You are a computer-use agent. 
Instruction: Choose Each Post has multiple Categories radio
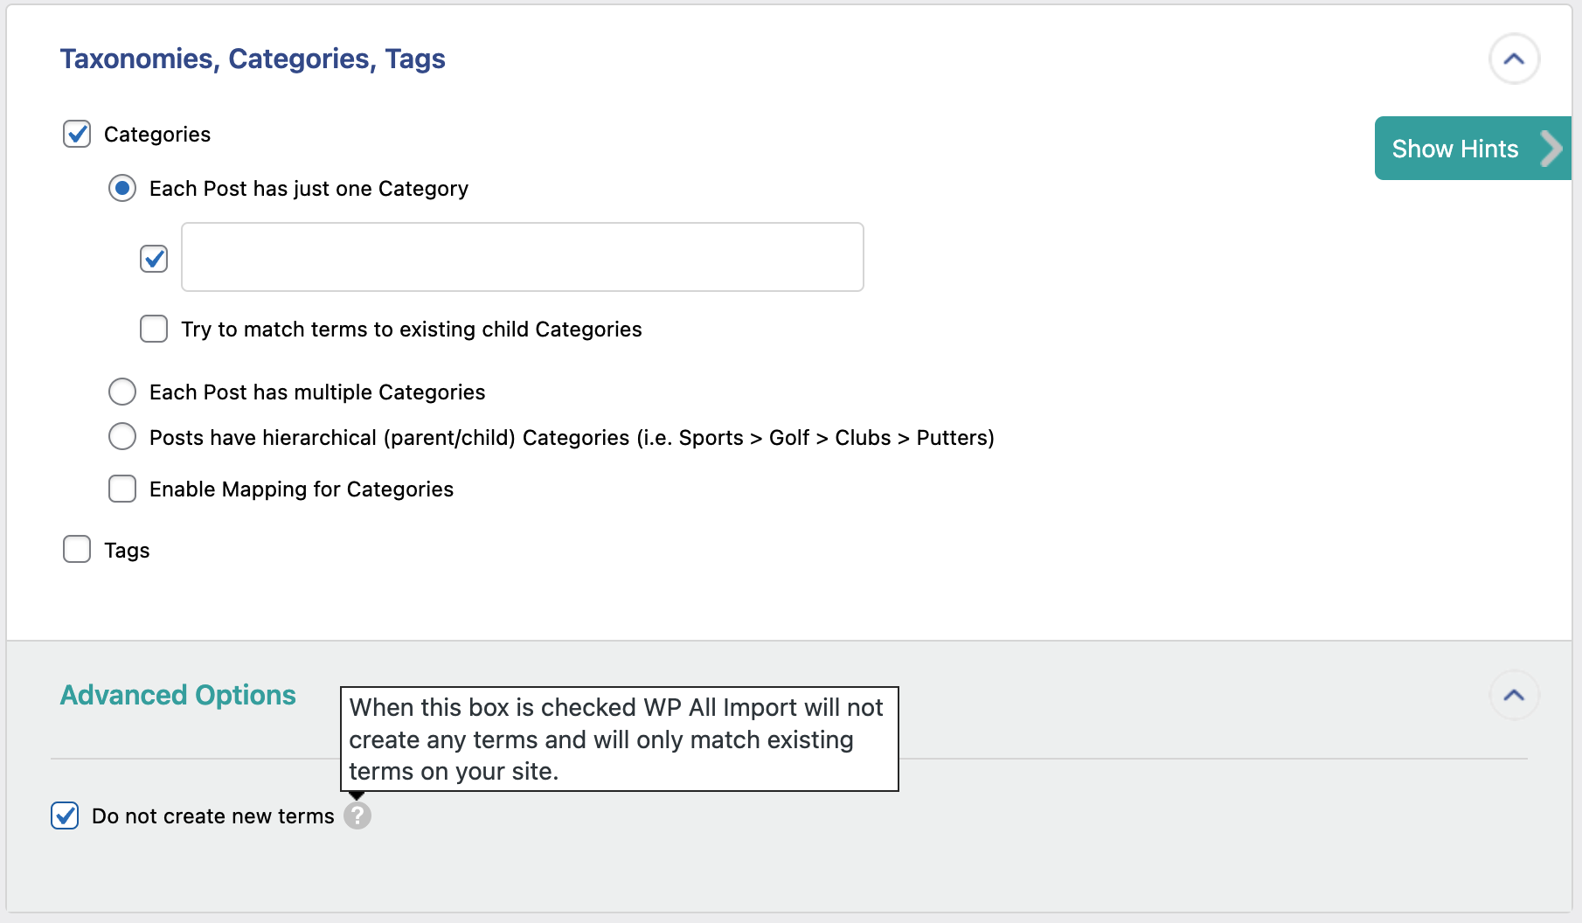[122, 392]
